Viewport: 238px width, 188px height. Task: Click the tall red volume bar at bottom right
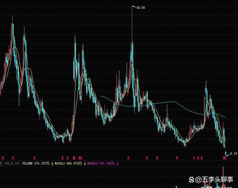tap(223, 177)
